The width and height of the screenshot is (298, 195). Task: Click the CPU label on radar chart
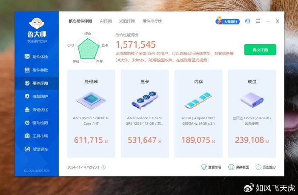[71, 45]
